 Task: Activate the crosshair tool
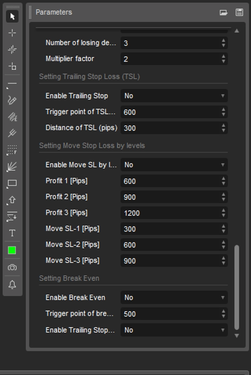tap(12, 33)
